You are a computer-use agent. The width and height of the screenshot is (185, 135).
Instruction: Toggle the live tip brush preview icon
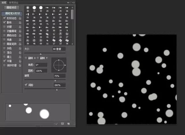(56, 123)
